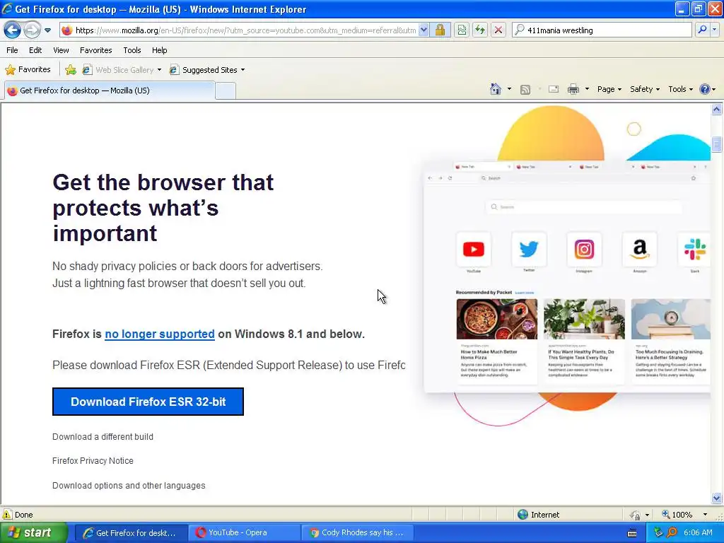Open the View menu
The image size is (724, 543).
pos(61,50)
